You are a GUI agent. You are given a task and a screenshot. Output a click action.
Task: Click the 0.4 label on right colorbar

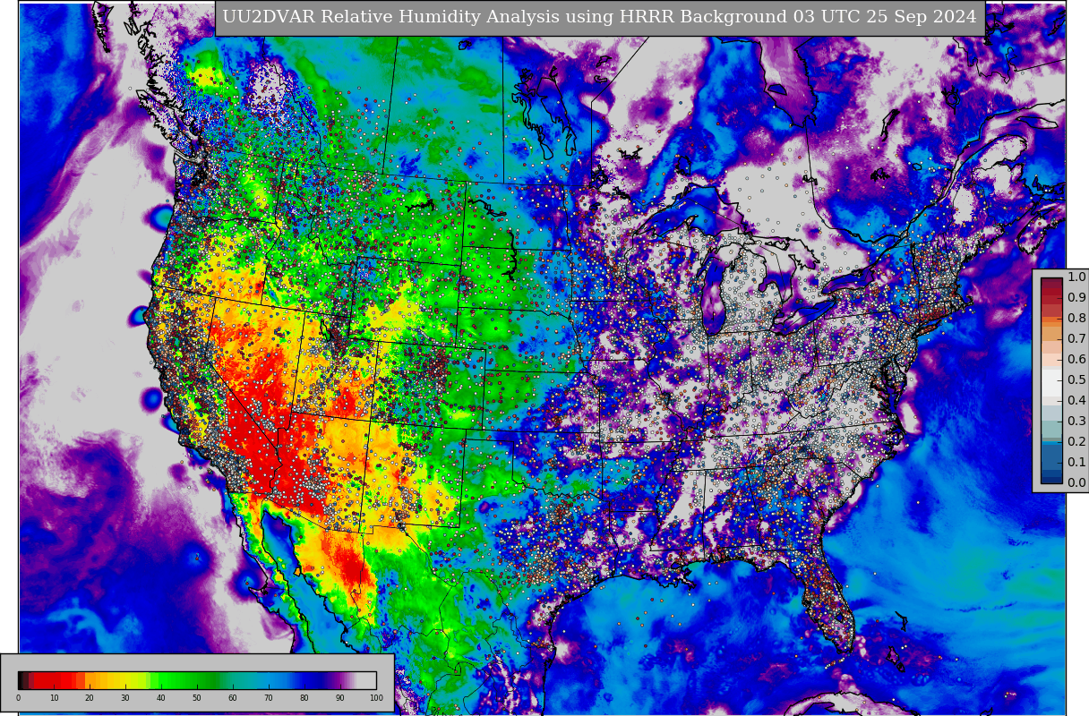pyautogui.click(x=1076, y=400)
